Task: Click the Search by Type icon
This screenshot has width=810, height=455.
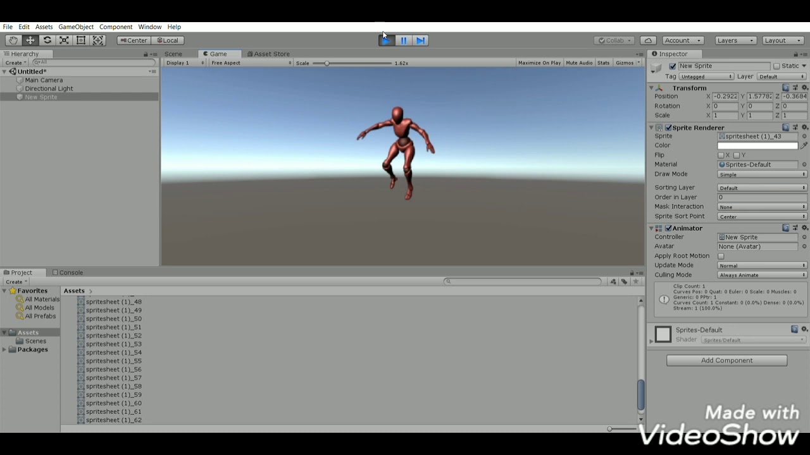Action: (613, 282)
